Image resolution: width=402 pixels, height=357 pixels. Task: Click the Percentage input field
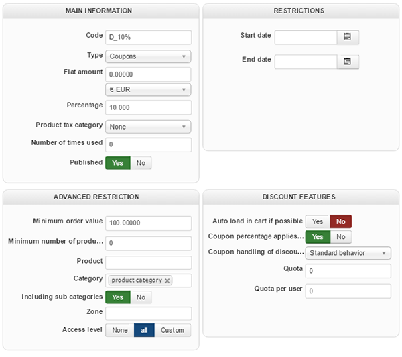[148, 107]
